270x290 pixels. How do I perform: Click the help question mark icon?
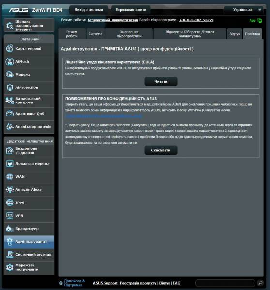pyautogui.click(x=61, y=283)
